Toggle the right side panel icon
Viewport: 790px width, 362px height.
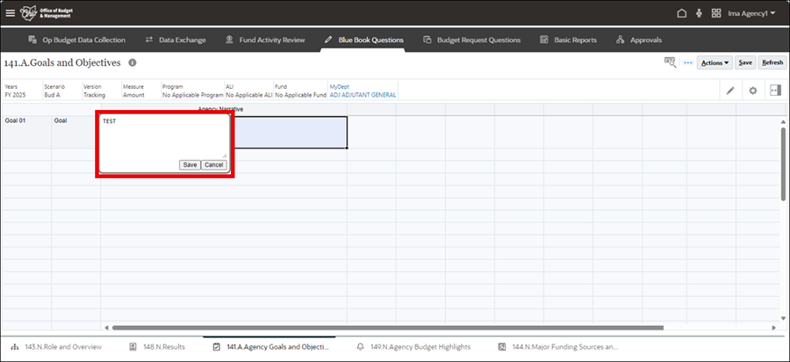775,90
